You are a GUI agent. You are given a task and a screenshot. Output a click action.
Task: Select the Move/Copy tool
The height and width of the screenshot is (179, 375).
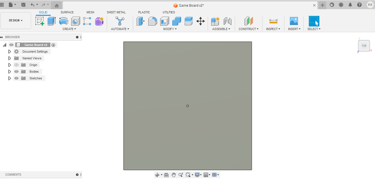click(201, 21)
